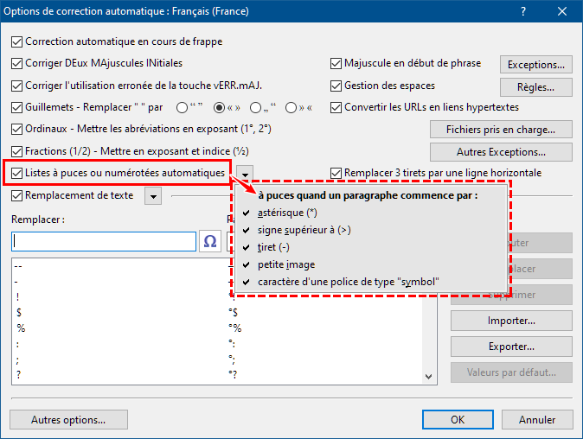Viewport: 583px width, 439px height.
Task: Toggle the Fractions (1/2) checkbox
Action: (17, 150)
